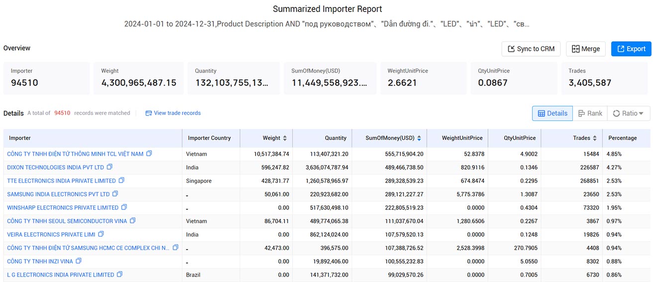Click trades value 226587

589,168
